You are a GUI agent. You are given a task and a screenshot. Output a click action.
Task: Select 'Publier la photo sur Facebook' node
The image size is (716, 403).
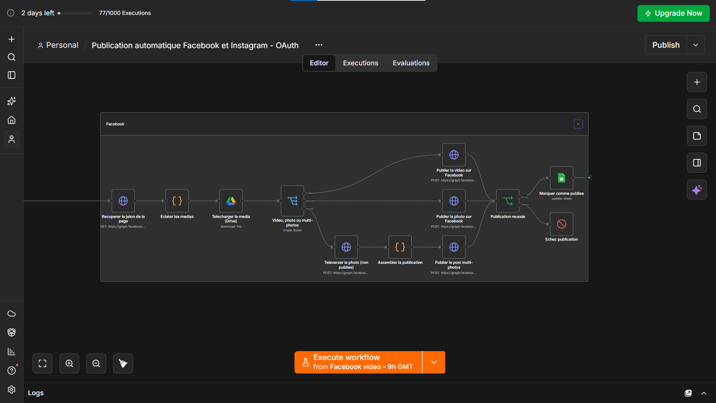454,201
